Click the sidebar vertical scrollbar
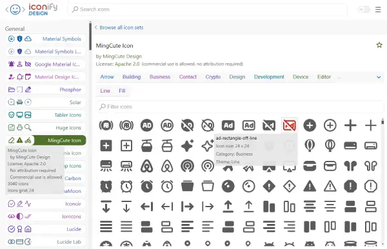387x249 pixels. coord(90,37)
